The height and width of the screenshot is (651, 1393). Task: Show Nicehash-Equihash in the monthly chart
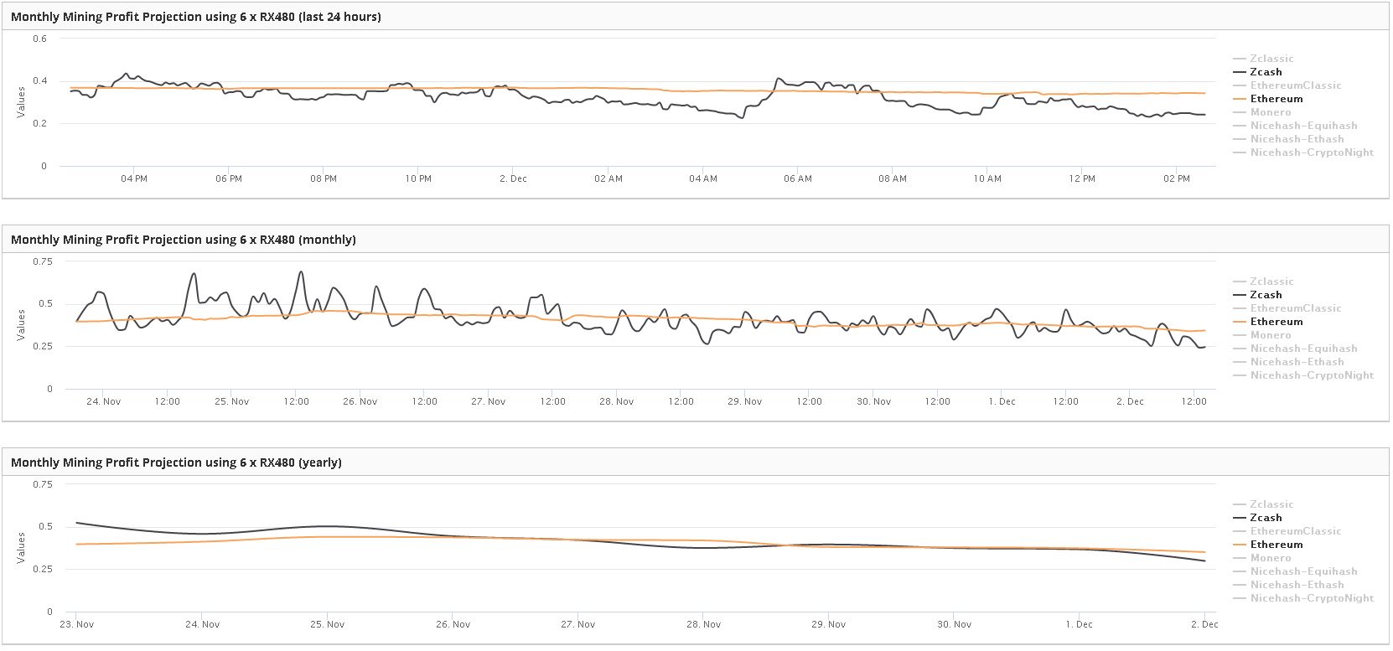click(x=1295, y=349)
